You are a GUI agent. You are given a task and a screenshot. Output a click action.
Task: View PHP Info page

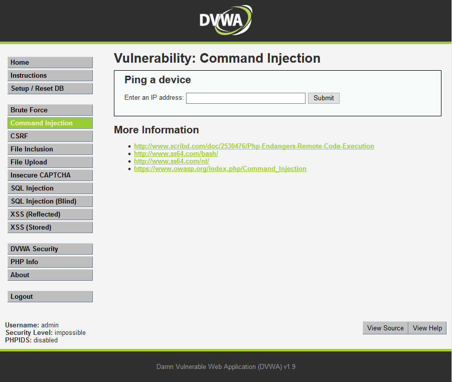[50, 262]
